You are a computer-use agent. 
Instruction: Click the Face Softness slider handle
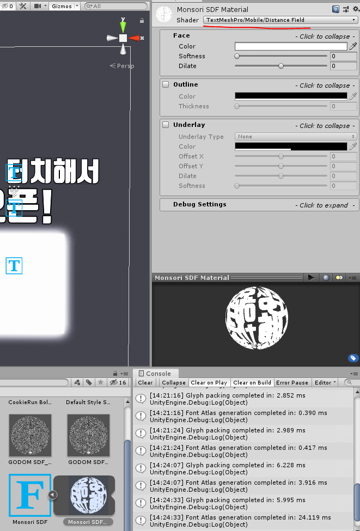point(237,56)
